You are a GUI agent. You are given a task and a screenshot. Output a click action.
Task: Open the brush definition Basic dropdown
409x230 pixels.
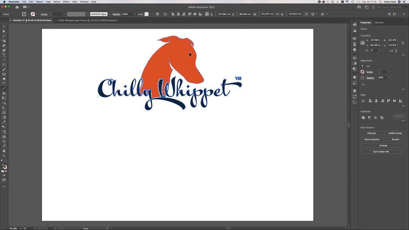[109, 14]
